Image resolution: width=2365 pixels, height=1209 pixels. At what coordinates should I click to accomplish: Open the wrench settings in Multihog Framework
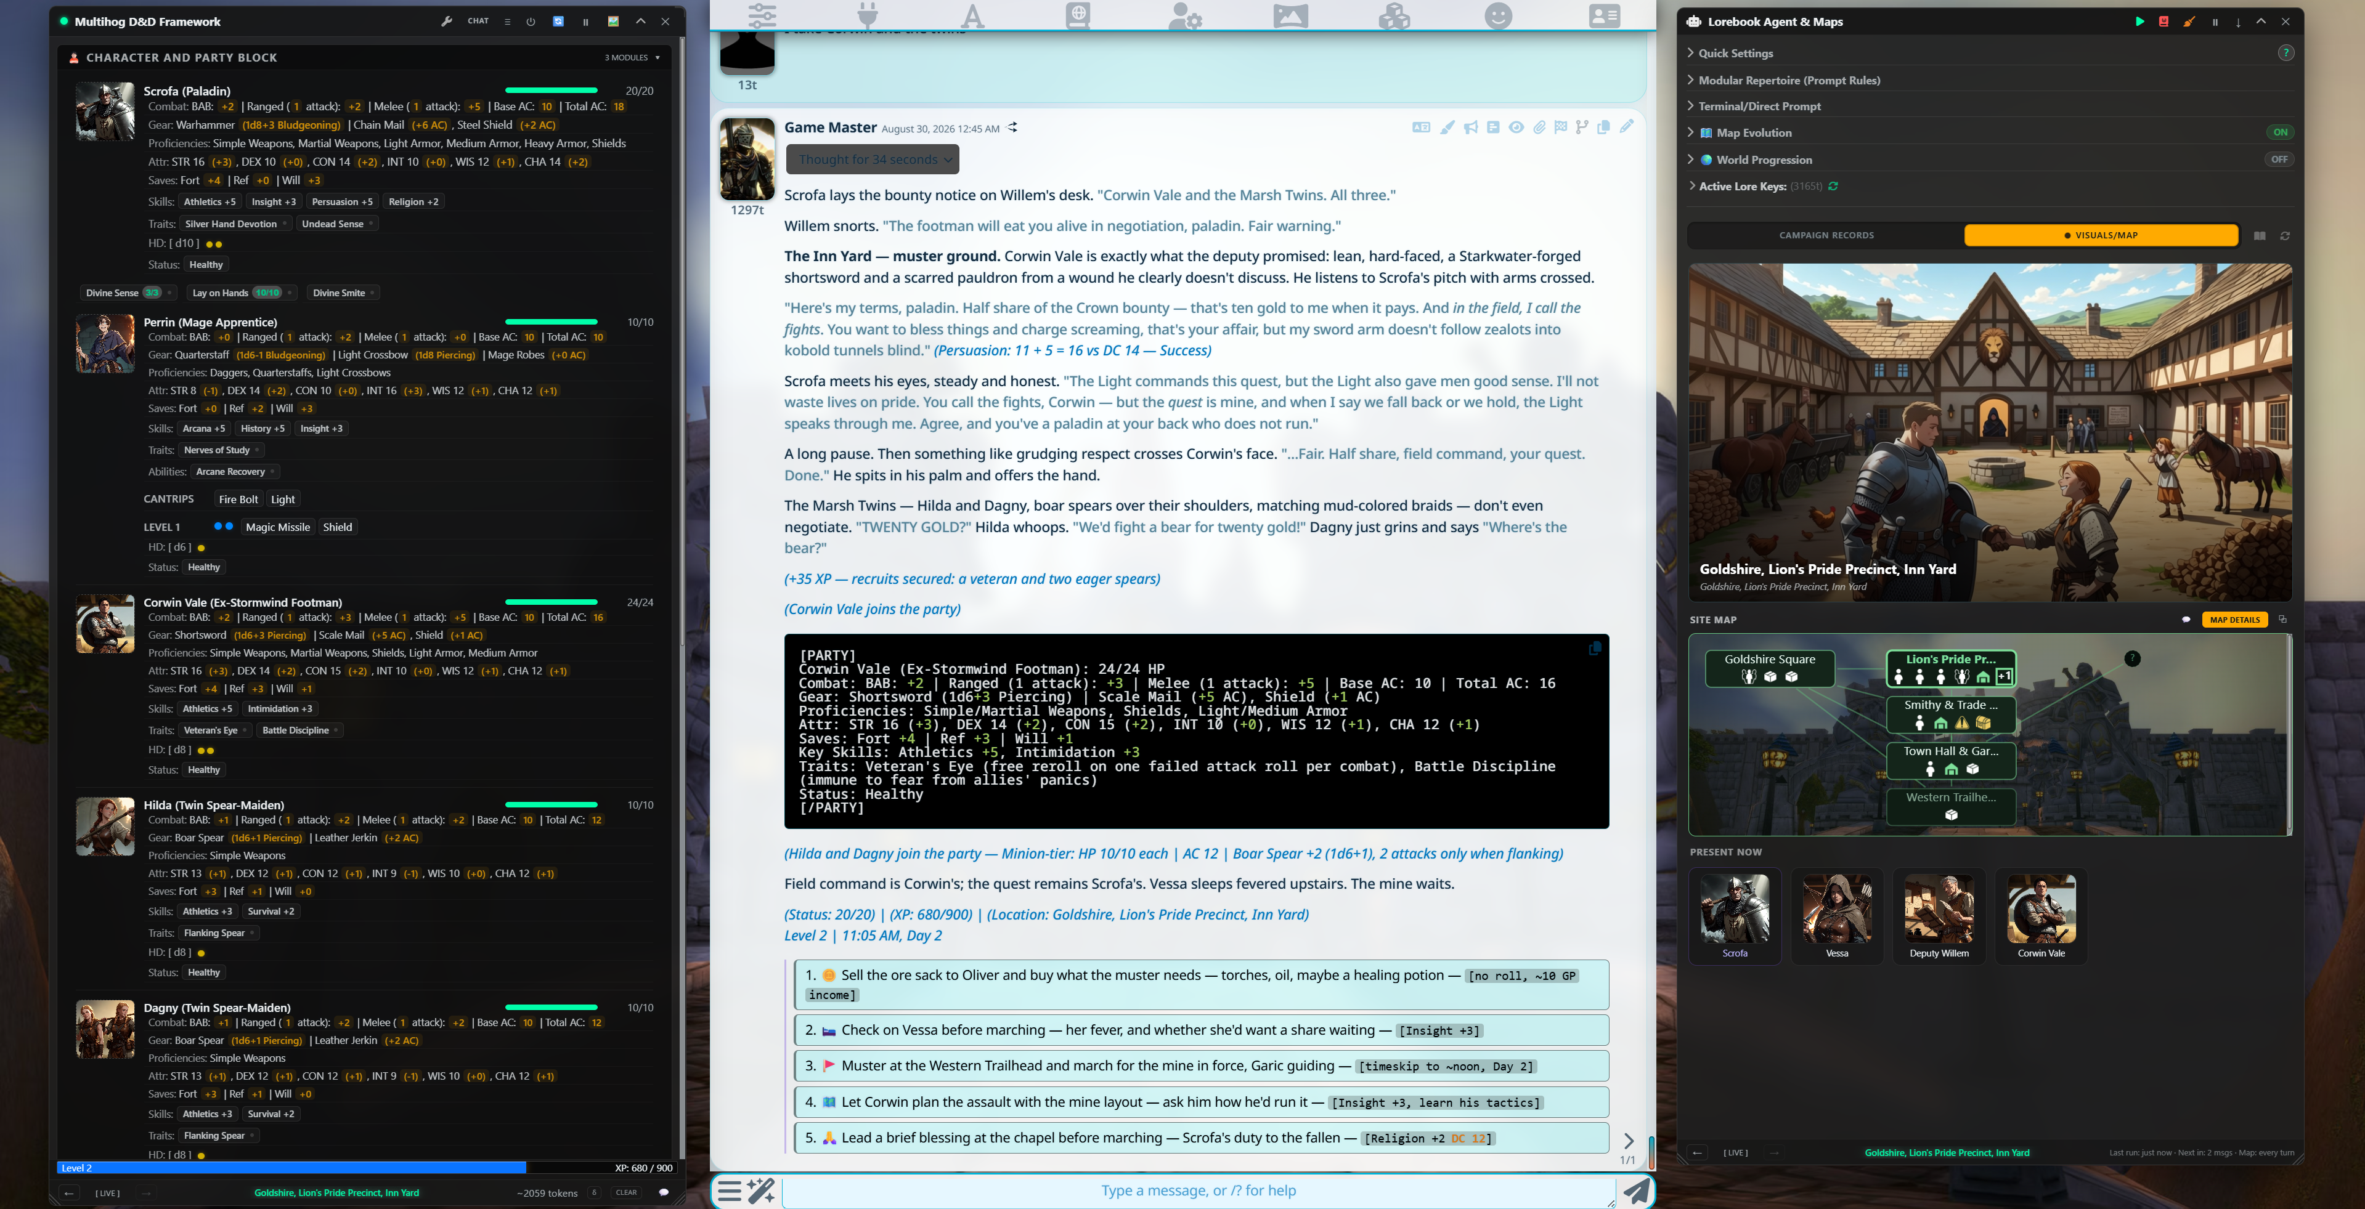(447, 21)
